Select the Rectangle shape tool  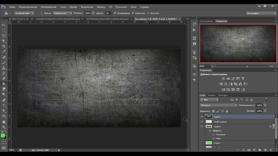4,116
